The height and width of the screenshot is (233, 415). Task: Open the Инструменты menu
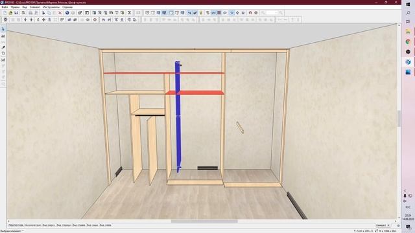point(51,7)
